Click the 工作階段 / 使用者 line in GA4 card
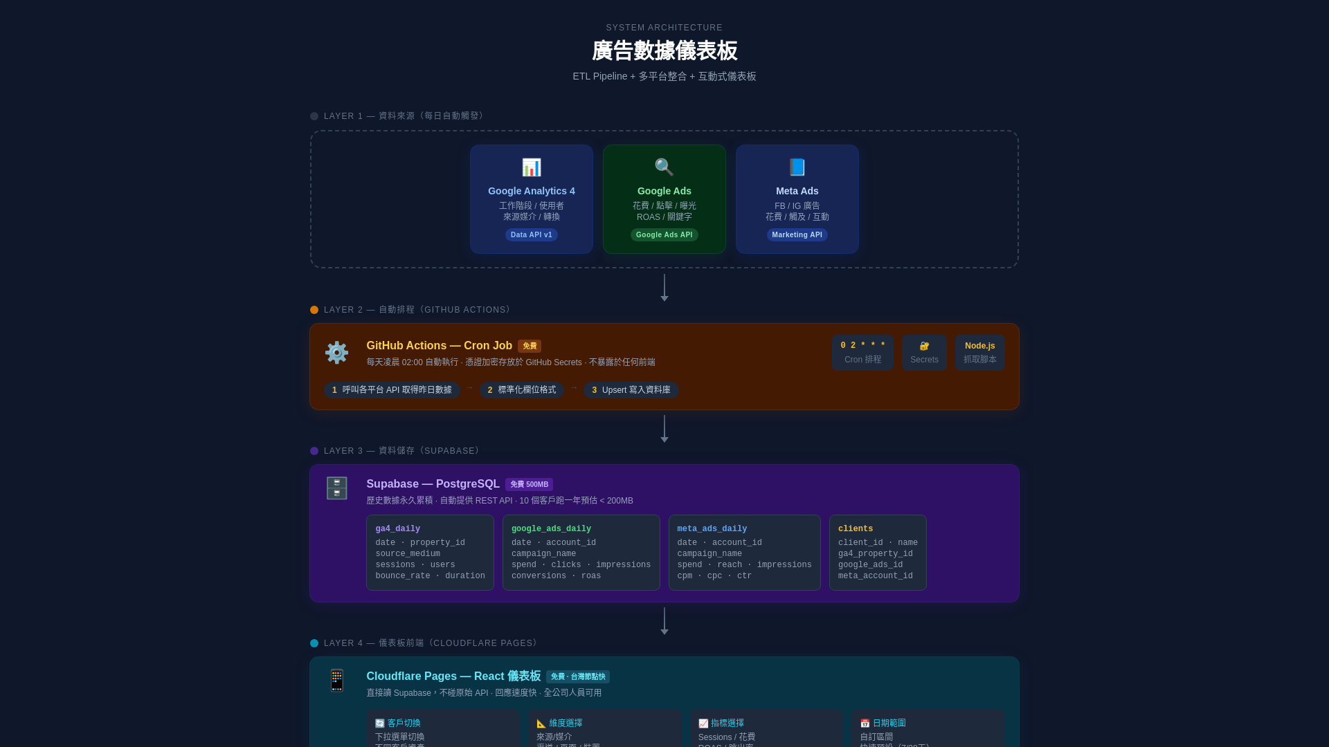Screen dimensions: 1329x747 (532, 206)
